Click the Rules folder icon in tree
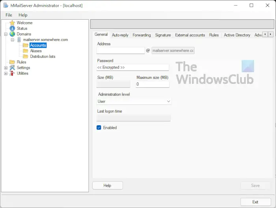This screenshot has height=208, width=276. (x=12, y=62)
